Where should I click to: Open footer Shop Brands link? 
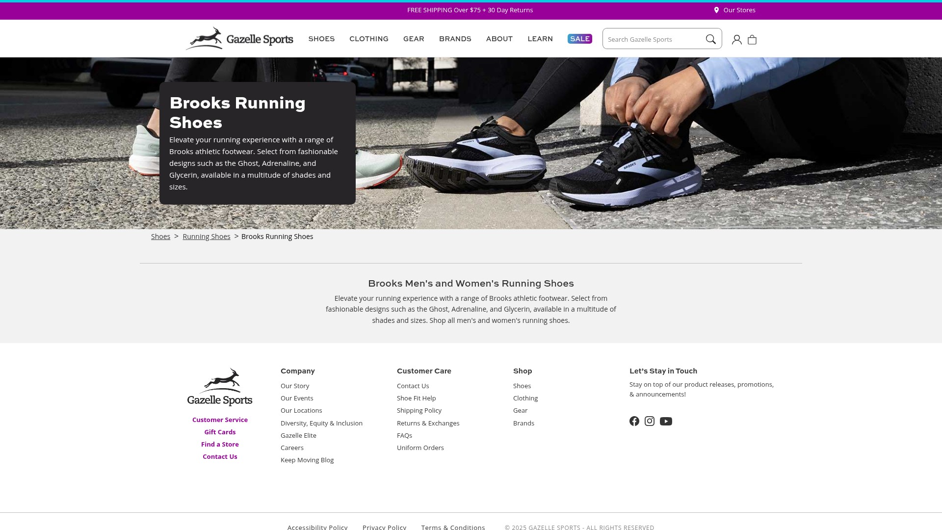(523, 423)
